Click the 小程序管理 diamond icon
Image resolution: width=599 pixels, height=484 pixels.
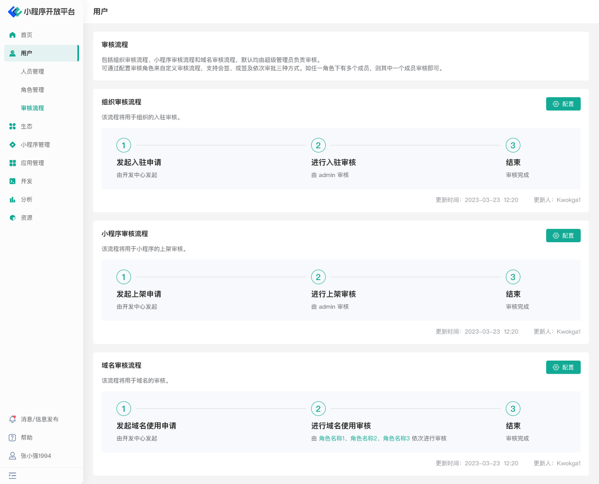point(13,144)
